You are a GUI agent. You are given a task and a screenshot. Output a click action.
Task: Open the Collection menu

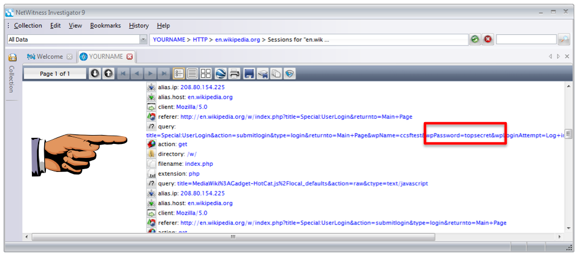tap(28, 25)
